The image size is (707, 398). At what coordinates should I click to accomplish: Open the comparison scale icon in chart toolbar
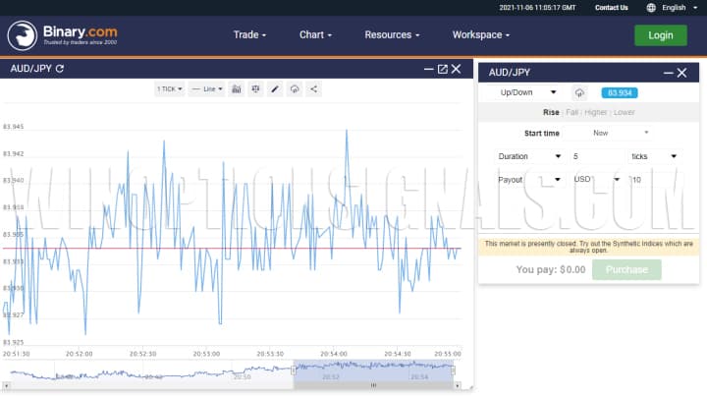(255, 88)
